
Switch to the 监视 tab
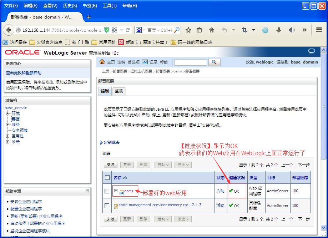(119, 91)
